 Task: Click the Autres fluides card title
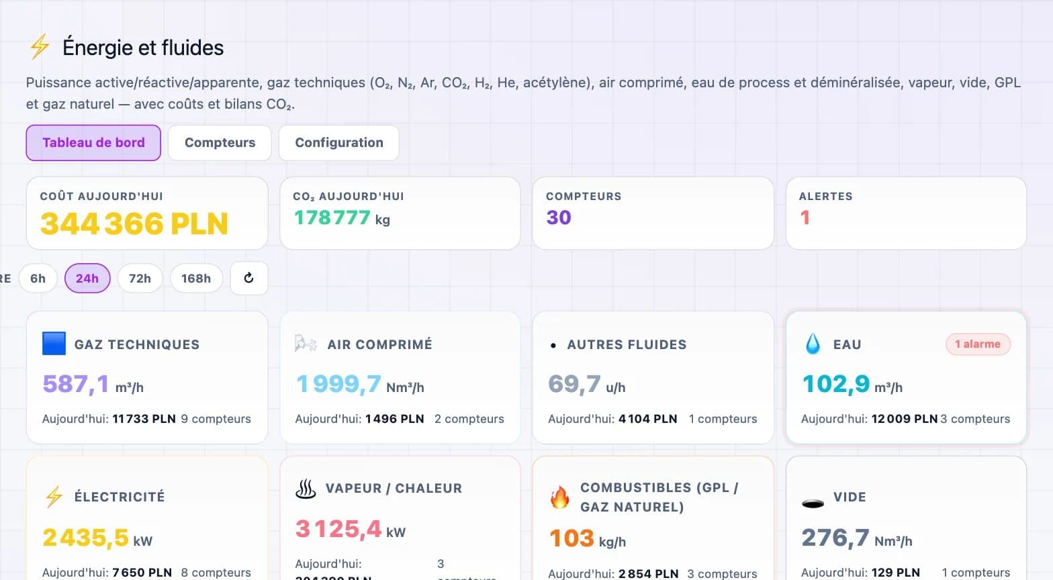tap(627, 344)
